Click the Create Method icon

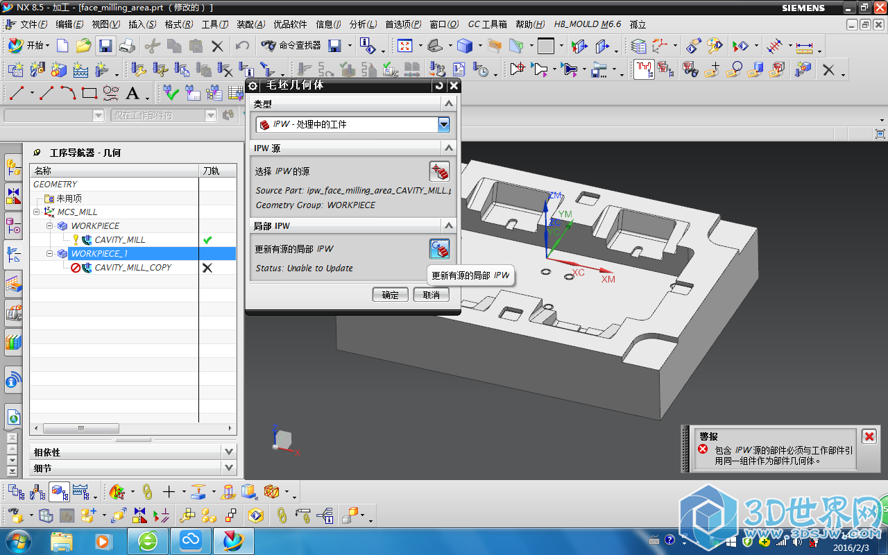[x=80, y=69]
